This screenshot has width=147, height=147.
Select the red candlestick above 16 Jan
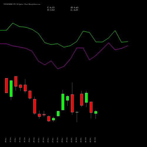pyautogui.click(x=25, y=88)
